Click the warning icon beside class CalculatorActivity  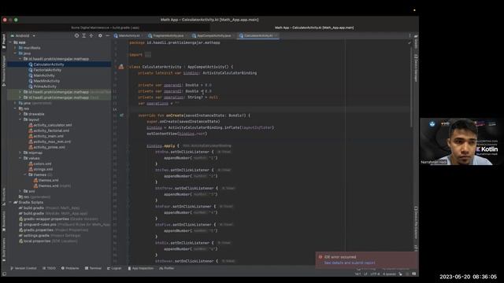pos(120,67)
